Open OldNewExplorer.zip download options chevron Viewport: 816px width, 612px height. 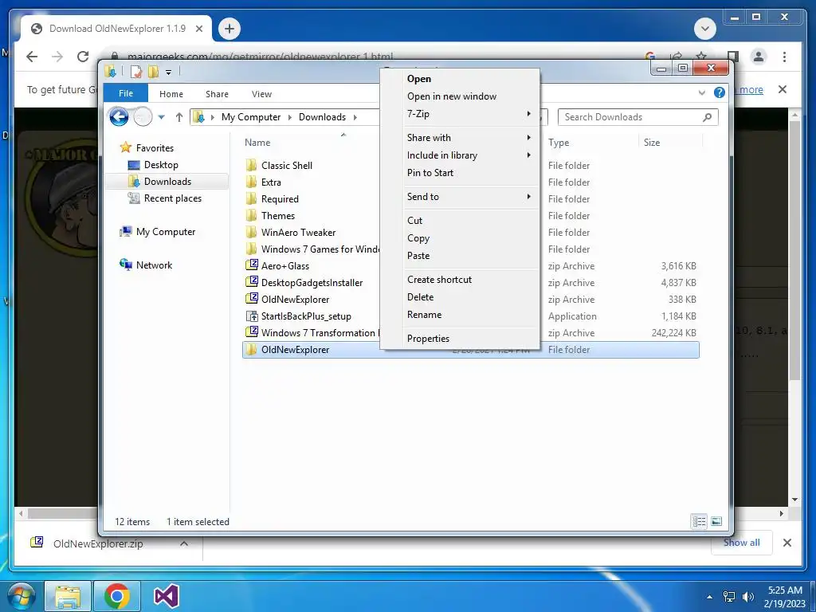click(x=184, y=543)
